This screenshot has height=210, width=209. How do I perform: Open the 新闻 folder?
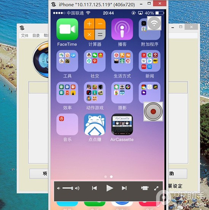tap(149, 61)
